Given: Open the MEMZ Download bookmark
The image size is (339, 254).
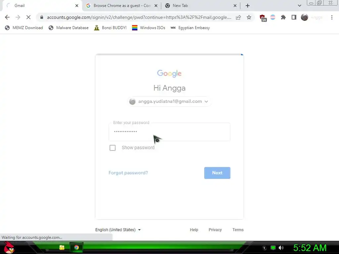Looking at the screenshot, I should click(x=24, y=28).
